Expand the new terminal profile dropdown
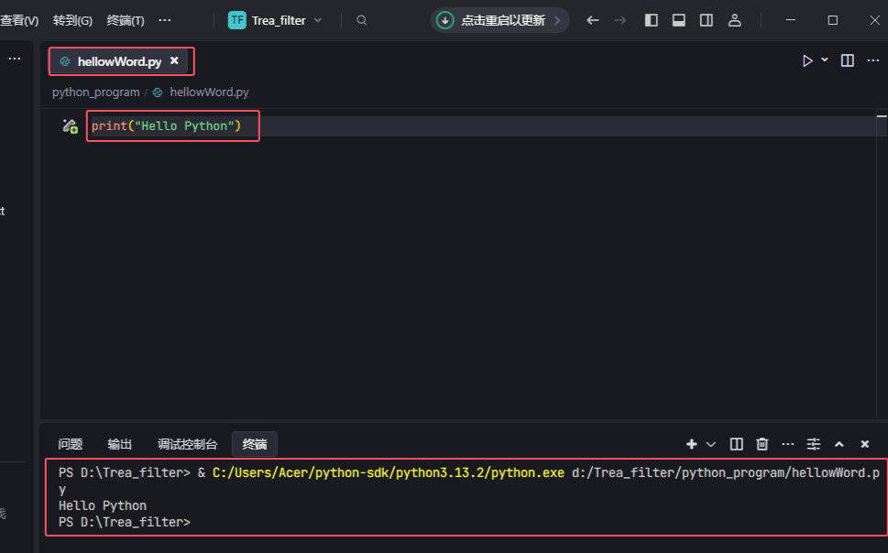 pyautogui.click(x=711, y=444)
